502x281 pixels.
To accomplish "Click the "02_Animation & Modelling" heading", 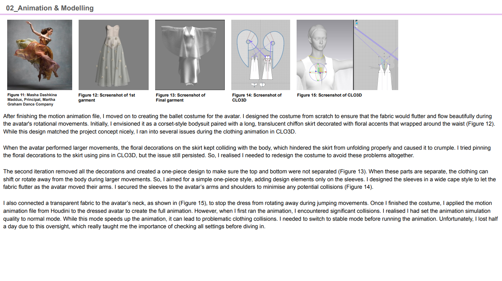I will tap(50, 8).
